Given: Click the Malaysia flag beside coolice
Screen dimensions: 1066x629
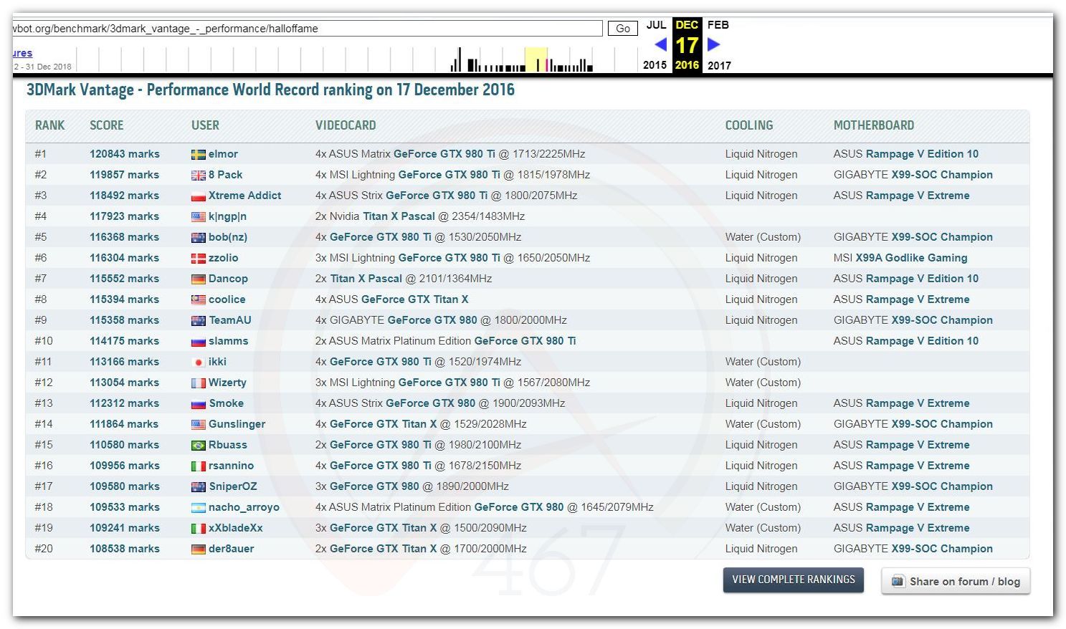Looking at the screenshot, I should tap(199, 299).
